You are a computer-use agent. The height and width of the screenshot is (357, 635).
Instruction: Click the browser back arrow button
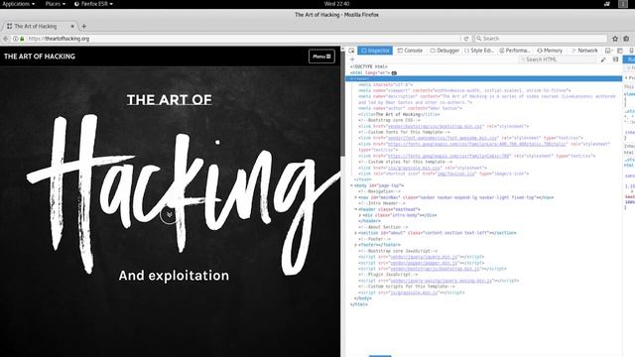tap(5, 39)
